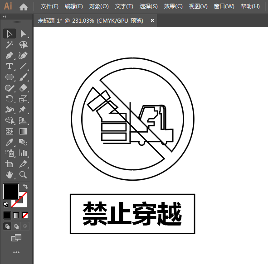Screen dimensions: 268x264
Task: Open Edit Toolbar three-dots menu
Action: (x=16, y=252)
